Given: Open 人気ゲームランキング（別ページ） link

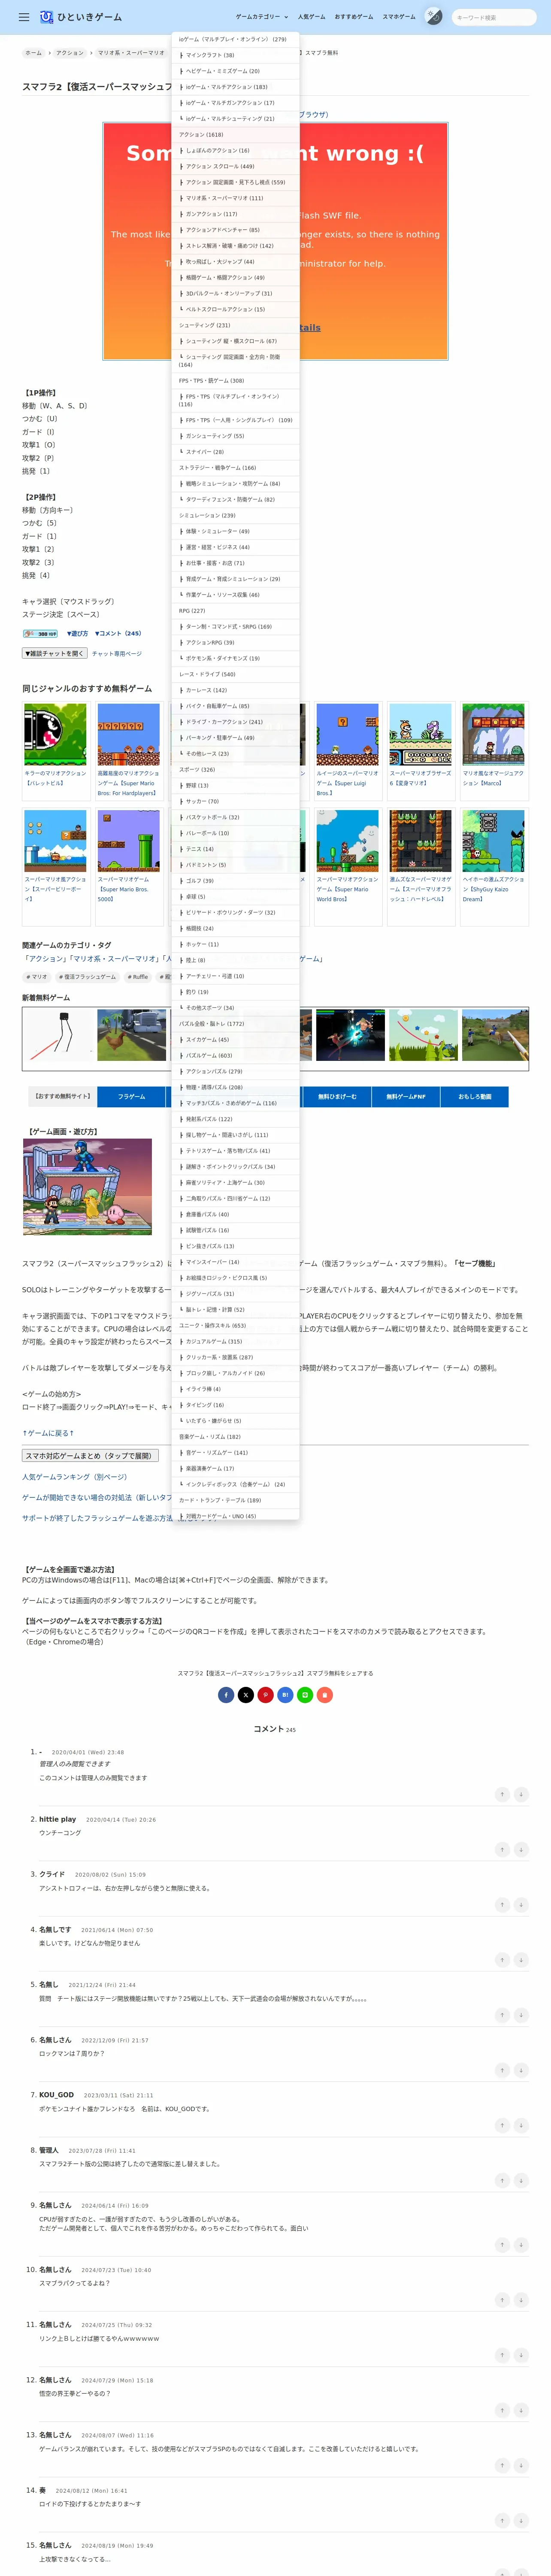Looking at the screenshot, I should coord(75,1477).
